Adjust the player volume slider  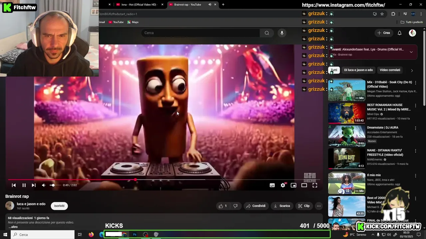pyautogui.click(x=55, y=185)
